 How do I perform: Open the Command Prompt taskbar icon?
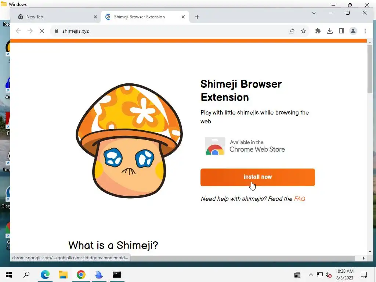tap(117, 275)
